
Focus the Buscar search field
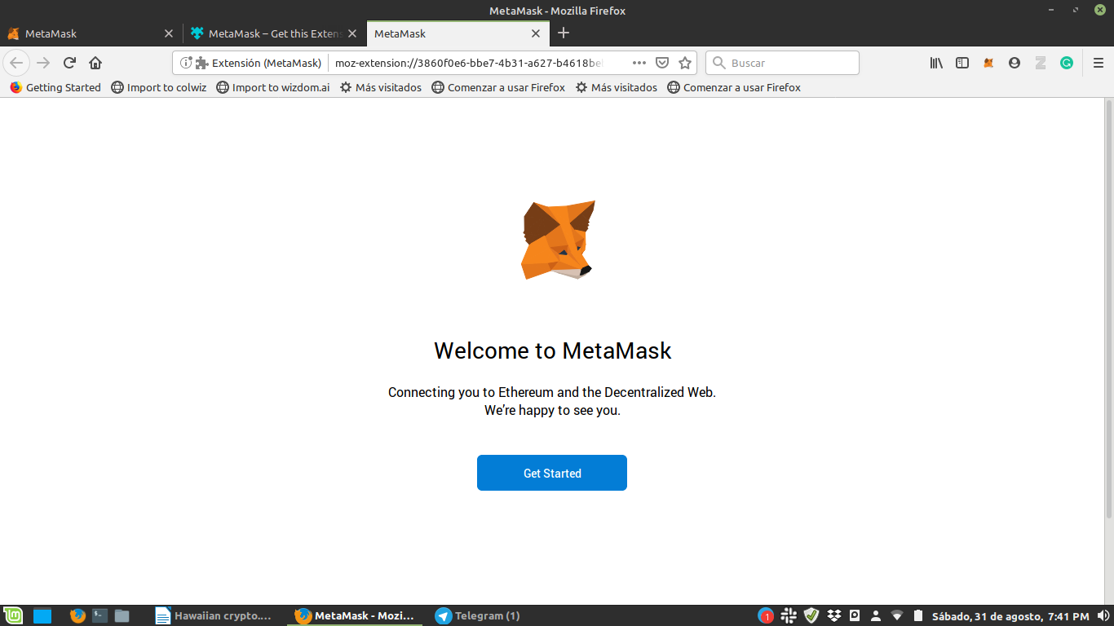click(x=782, y=63)
